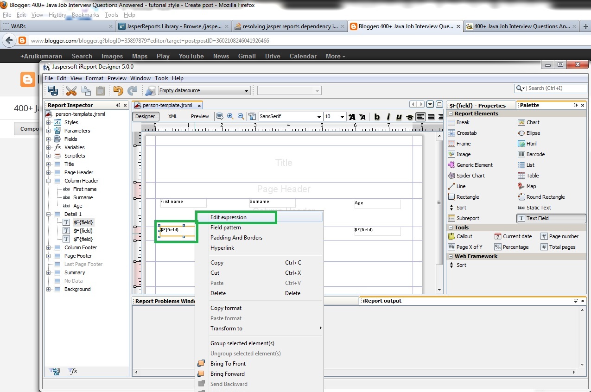This screenshot has height=392, width=591.
Task: Click the Paste clipboard toolbar icon
Action: 100,90
